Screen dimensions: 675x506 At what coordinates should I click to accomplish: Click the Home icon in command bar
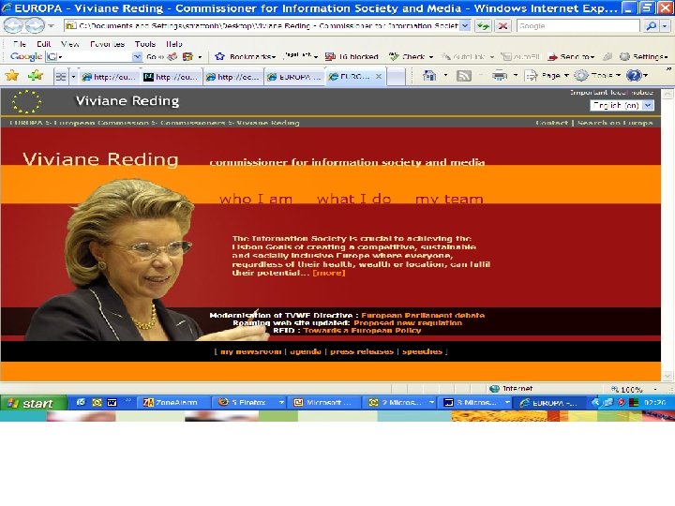click(429, 76)
